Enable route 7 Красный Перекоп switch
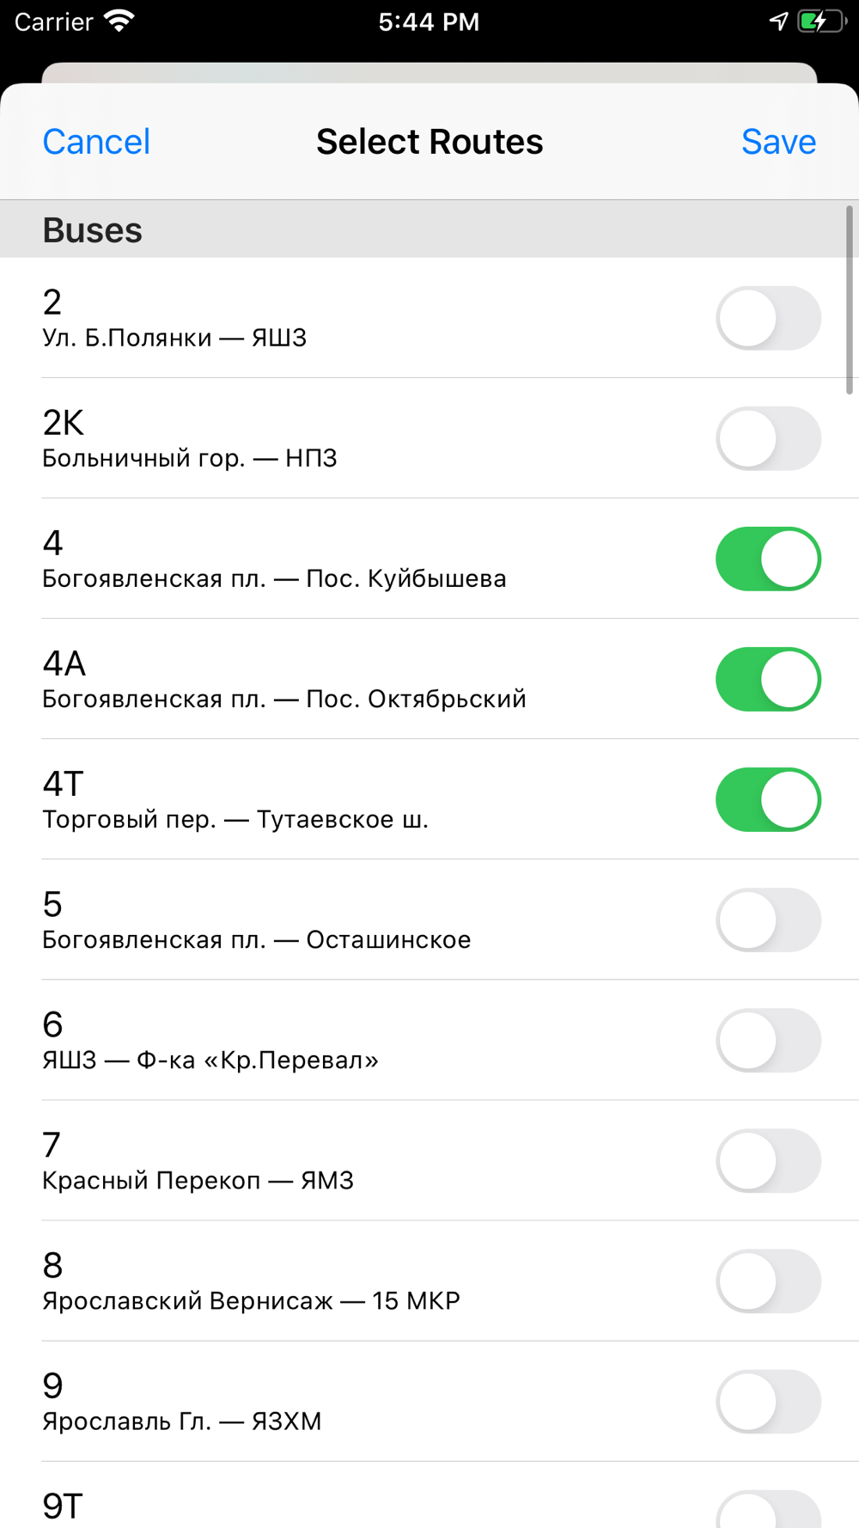859x1528 pixels. click(x=768, y=1160)
